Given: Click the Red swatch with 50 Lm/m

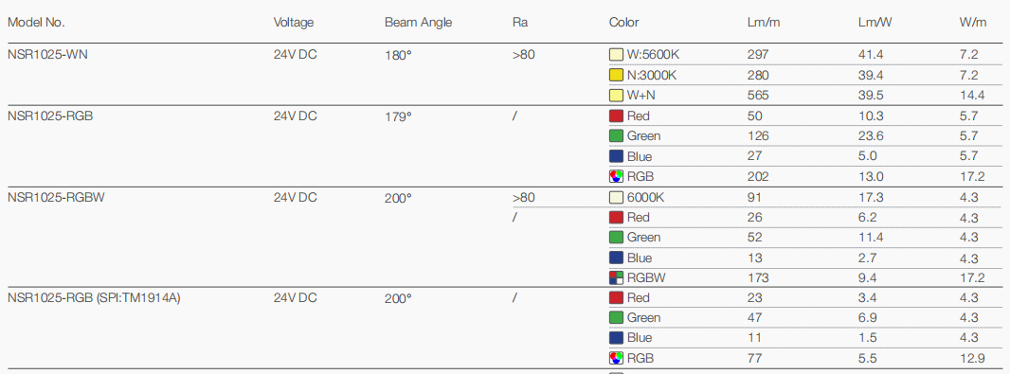Looking at the screenshot, I should 617,116.
